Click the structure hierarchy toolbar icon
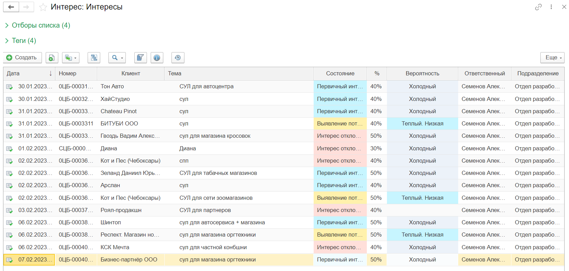Viewport: 569px width, 271px height. pos(94,58)
